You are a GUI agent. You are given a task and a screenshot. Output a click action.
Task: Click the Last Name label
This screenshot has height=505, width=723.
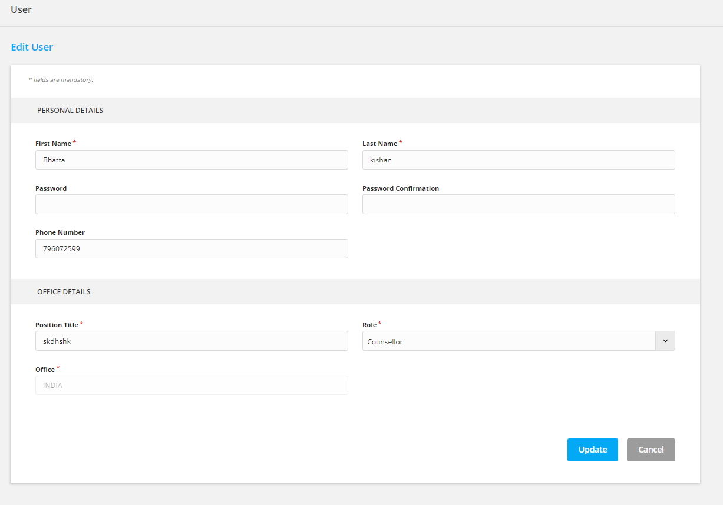pyautogui.click(x=379, y=144)
